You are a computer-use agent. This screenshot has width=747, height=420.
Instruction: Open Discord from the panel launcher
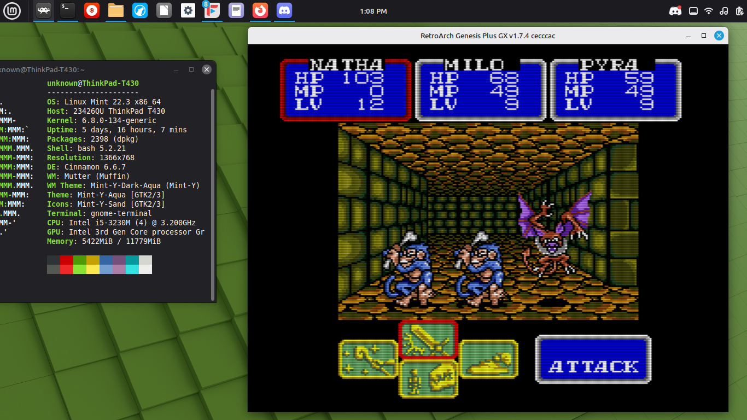(284, 10)
